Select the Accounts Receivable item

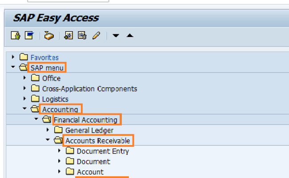click(x=98, y=141)
